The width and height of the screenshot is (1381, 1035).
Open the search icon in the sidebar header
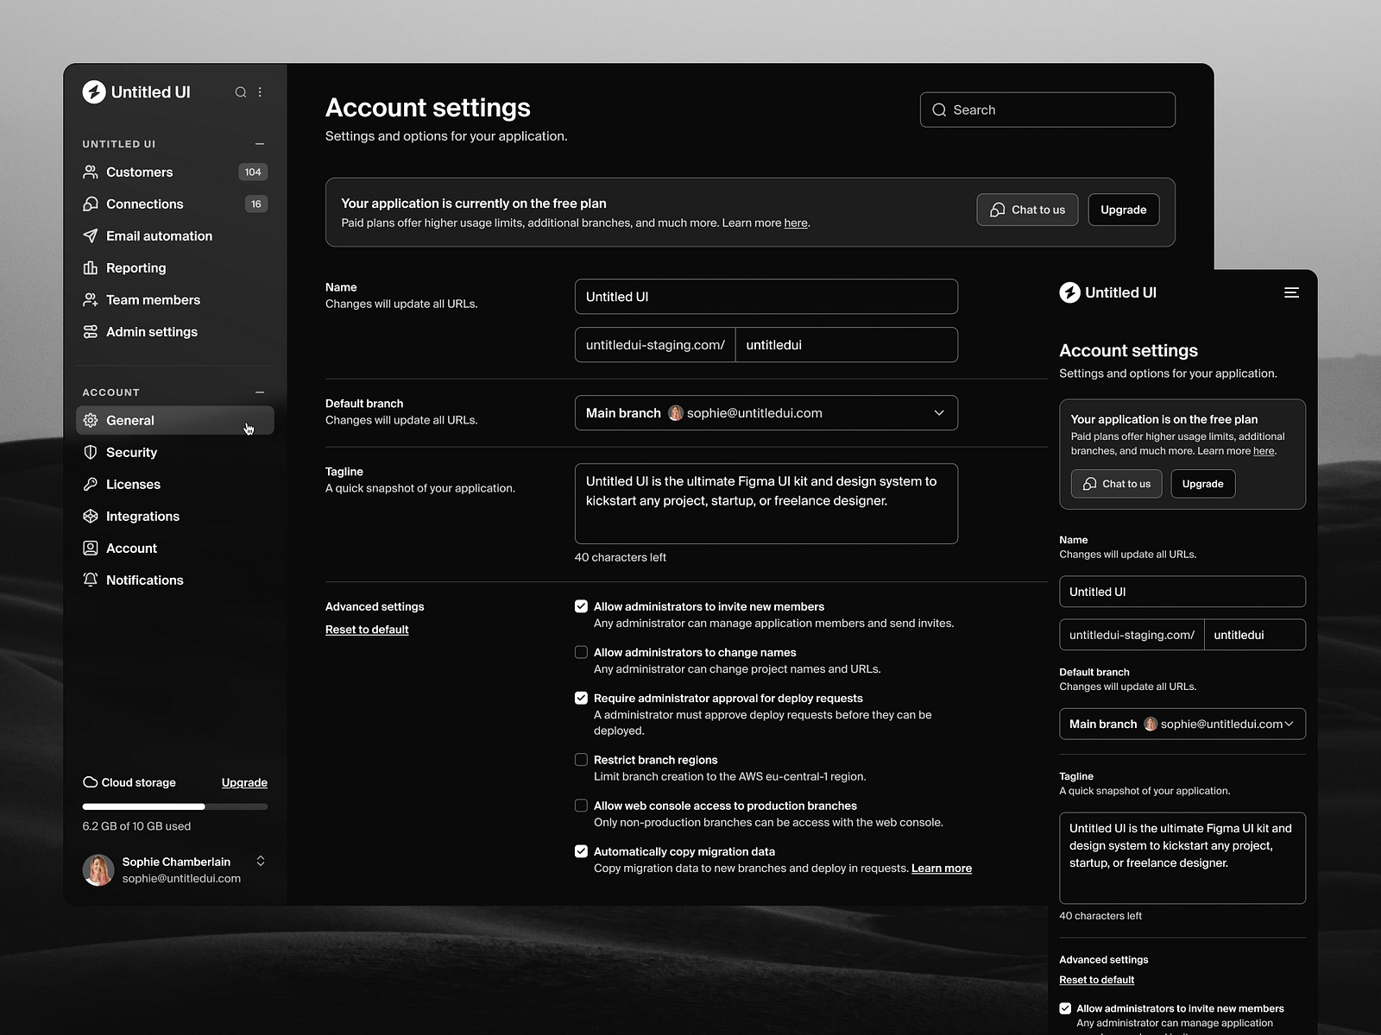click(x=241, y=92)
